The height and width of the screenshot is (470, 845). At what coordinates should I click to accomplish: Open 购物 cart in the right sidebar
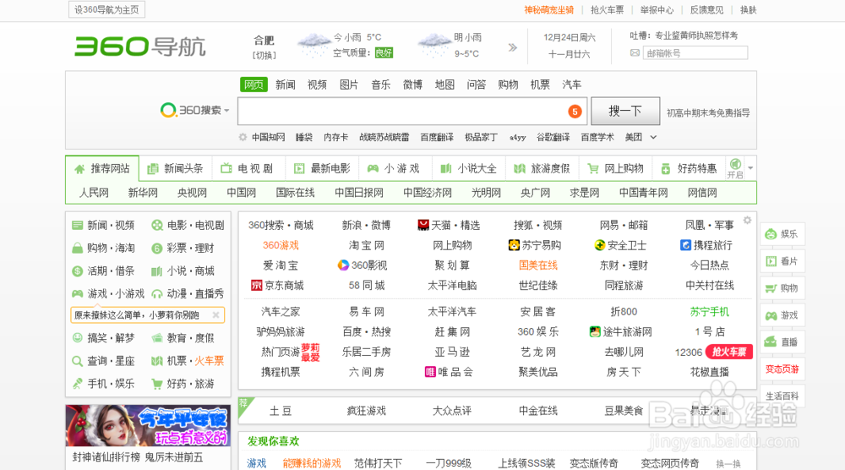pos(782,288)
